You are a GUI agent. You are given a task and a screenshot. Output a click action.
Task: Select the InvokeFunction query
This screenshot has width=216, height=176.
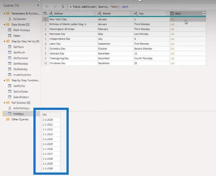click(22, 75)
